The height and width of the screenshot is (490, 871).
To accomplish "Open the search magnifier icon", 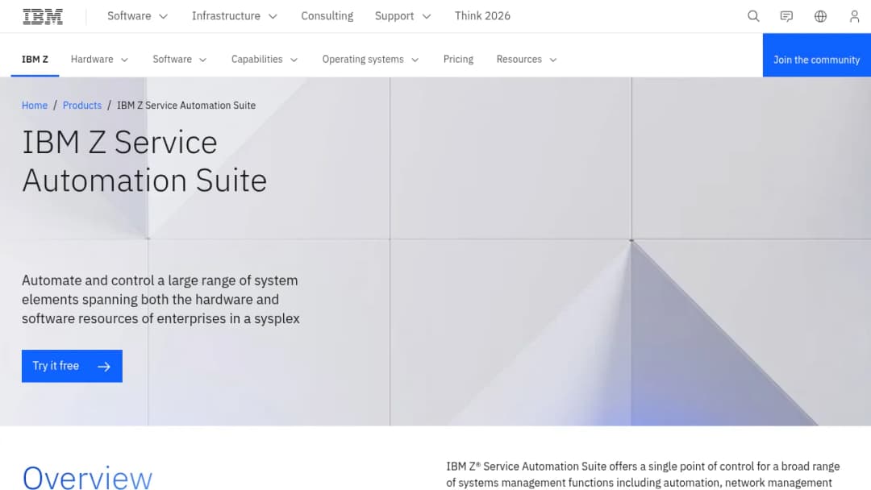I will point(753,16).
